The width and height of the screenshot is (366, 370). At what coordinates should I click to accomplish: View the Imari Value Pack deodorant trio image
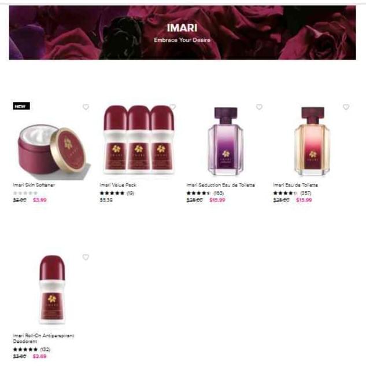139,140
